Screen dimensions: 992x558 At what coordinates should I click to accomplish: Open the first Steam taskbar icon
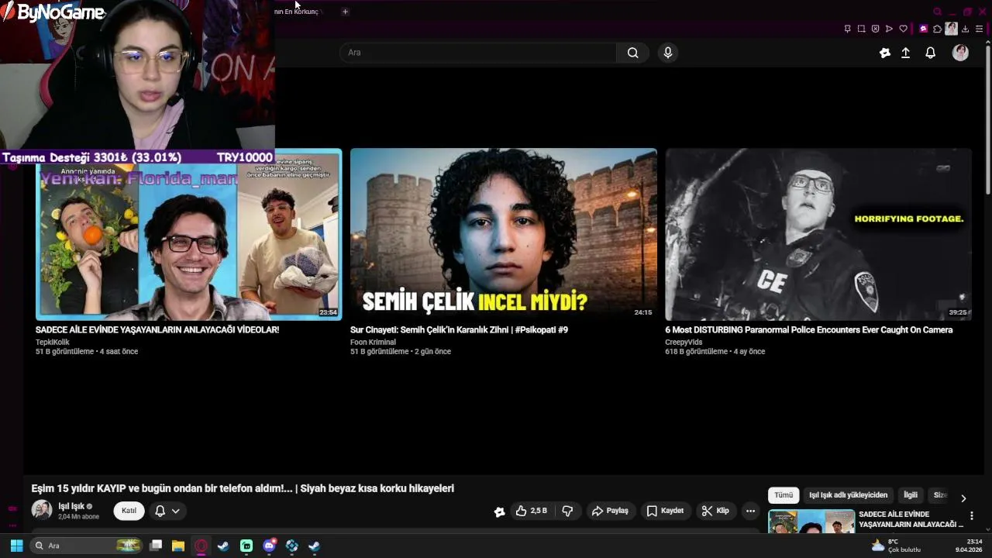pyautogui.click(x=223, y=546)
